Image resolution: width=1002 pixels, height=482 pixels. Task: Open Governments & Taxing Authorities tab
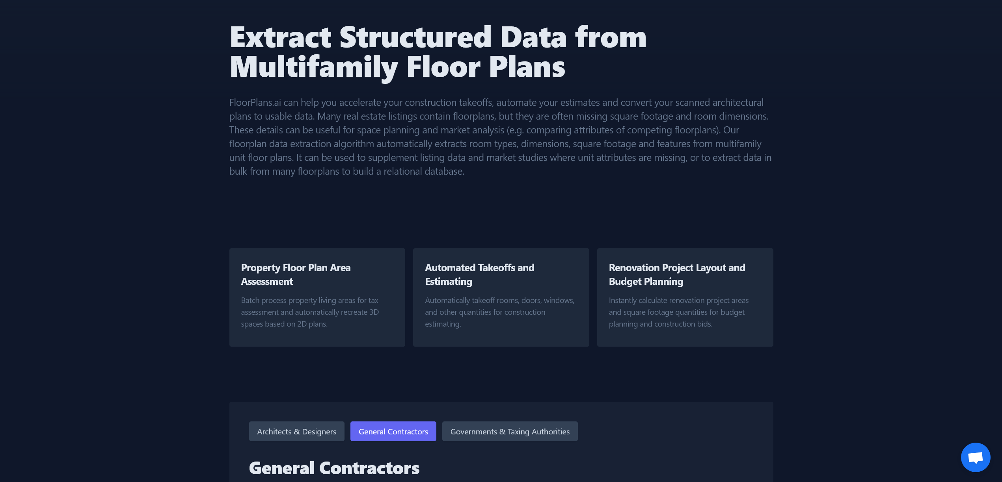point(510,432)
